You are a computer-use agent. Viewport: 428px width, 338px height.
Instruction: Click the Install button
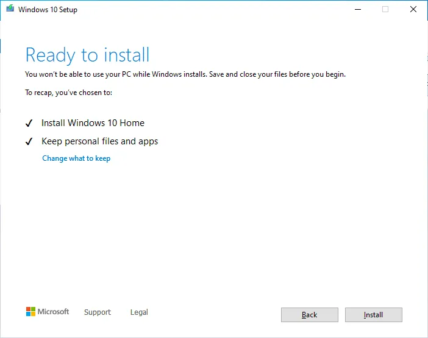373,315
